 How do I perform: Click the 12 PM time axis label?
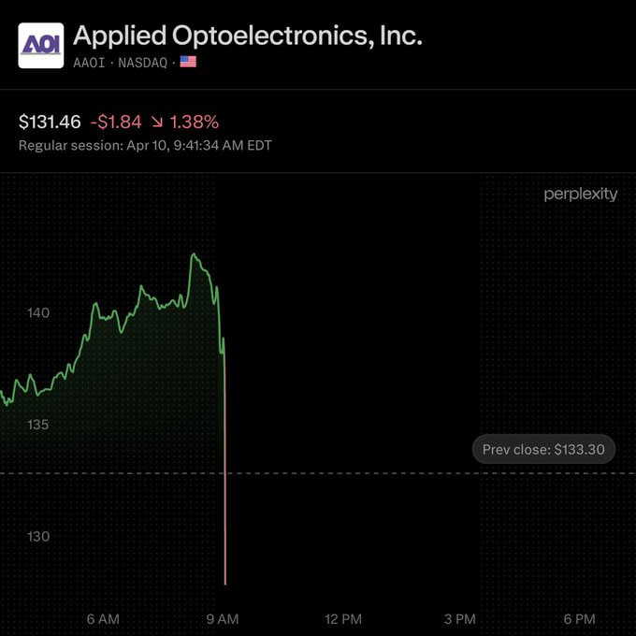click(343, 619)
